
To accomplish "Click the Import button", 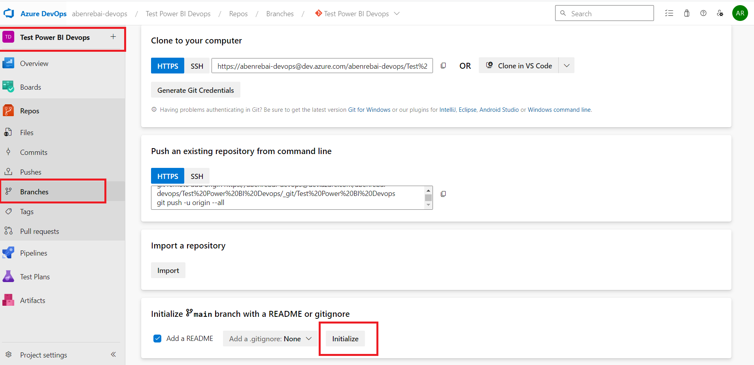I will pos(168,270).
